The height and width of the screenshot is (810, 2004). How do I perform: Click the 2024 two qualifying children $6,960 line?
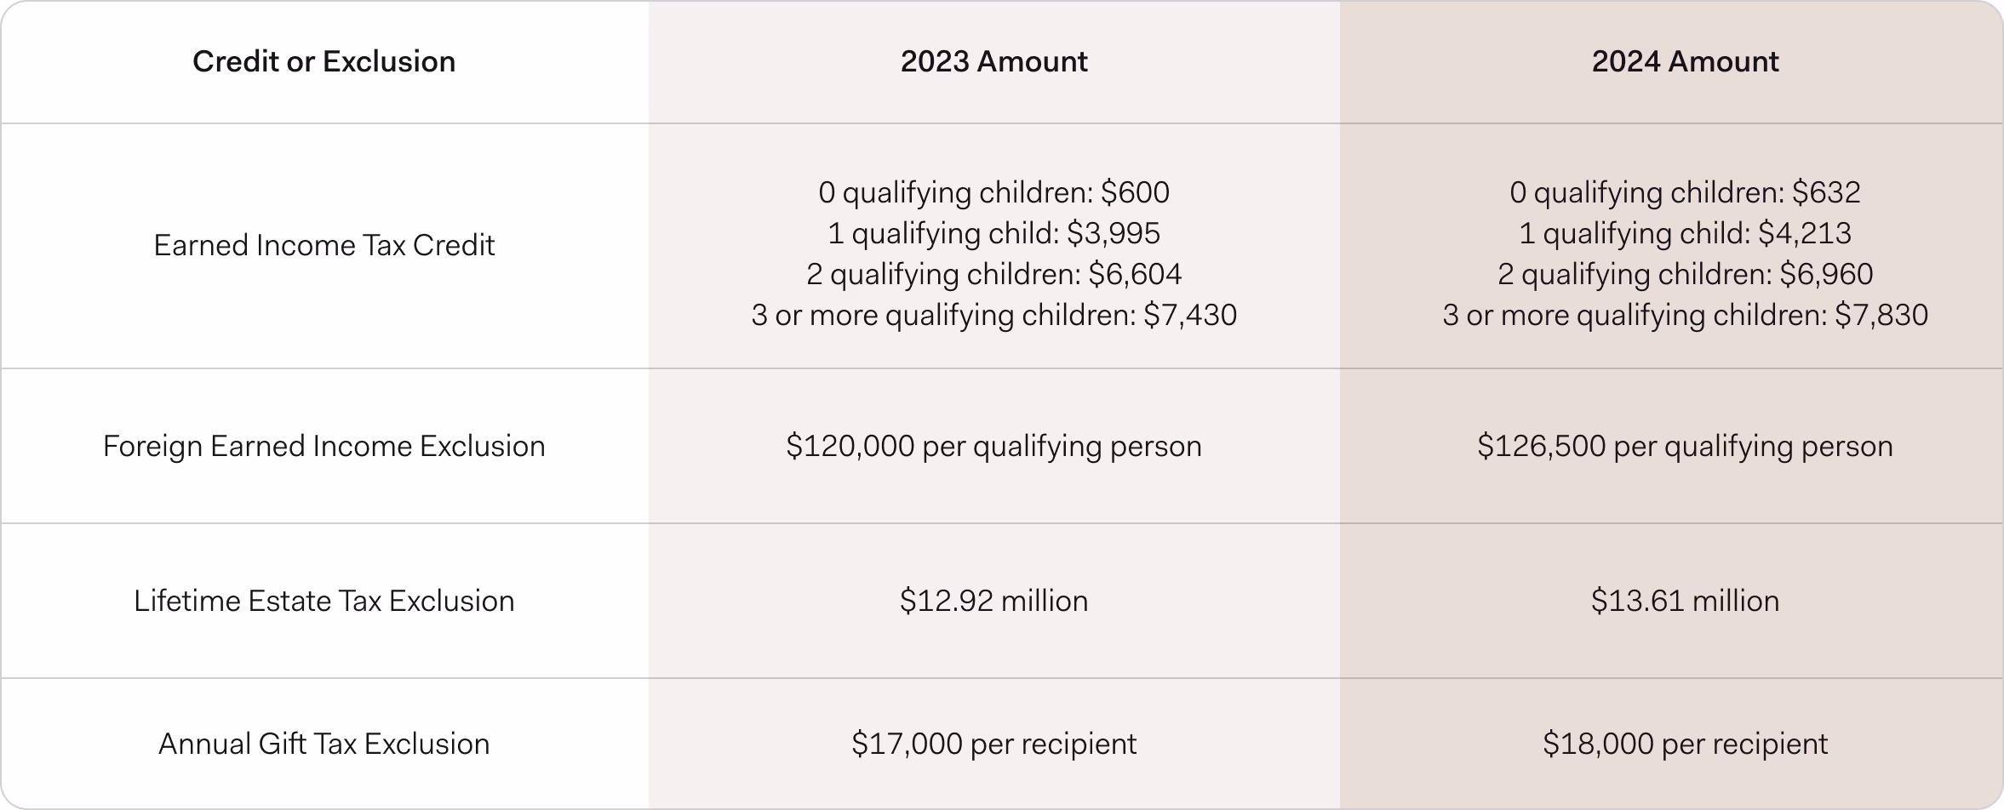click(x=1685, y=274)
